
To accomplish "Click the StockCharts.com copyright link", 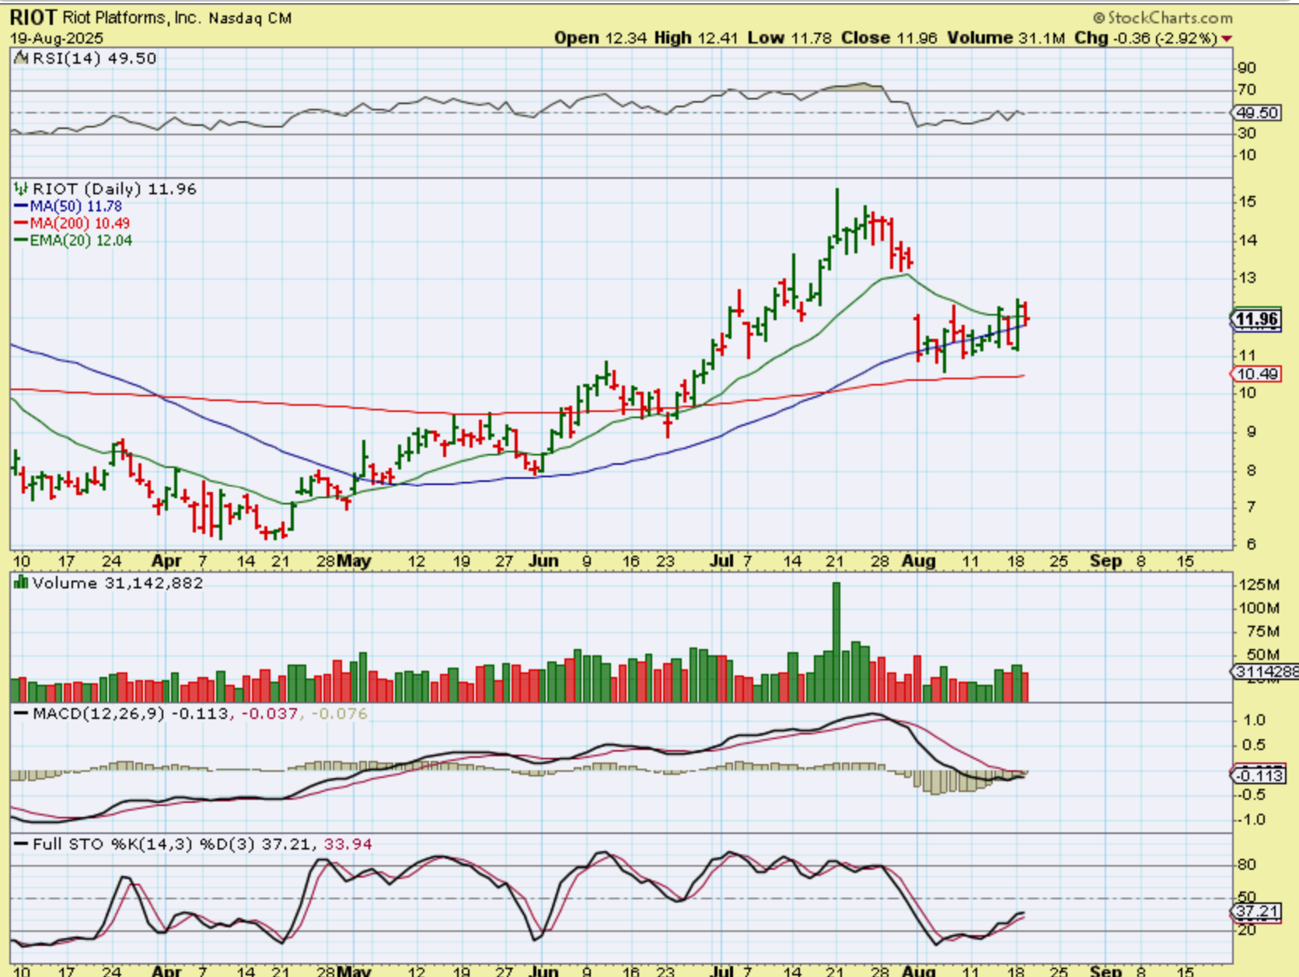I will [1163, 17].
